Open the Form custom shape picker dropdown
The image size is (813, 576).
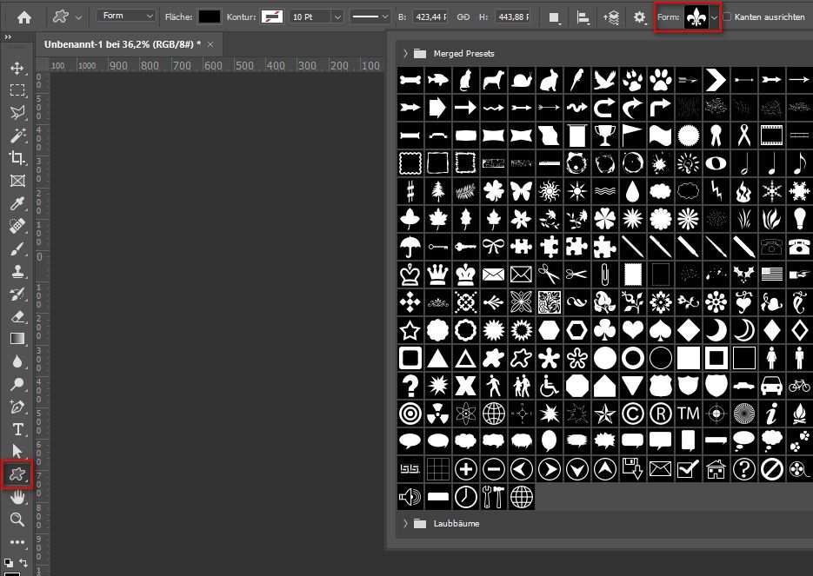715,17
